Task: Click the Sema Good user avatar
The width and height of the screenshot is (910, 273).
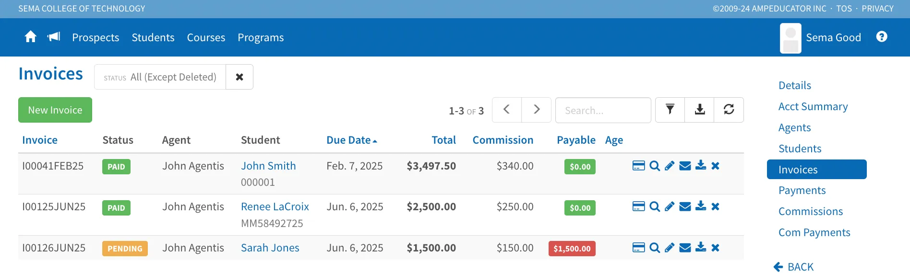Action: click(x=790, y=38)
